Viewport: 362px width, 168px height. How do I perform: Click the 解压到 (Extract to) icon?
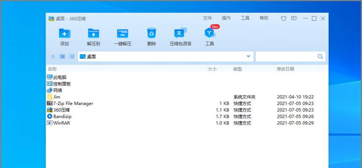tap(93, 34)
